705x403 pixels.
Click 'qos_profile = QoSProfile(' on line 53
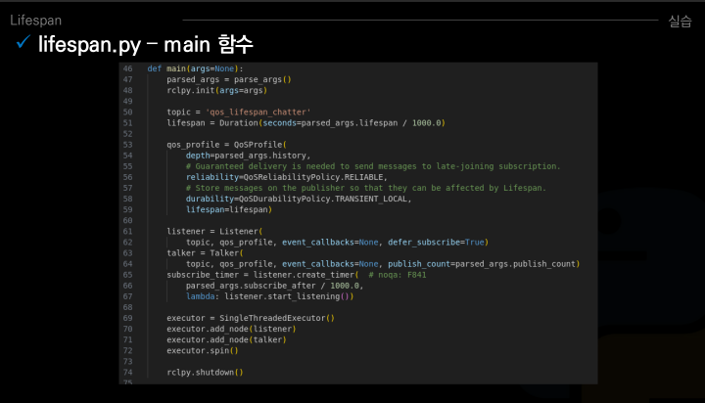[x=226, y=145]
